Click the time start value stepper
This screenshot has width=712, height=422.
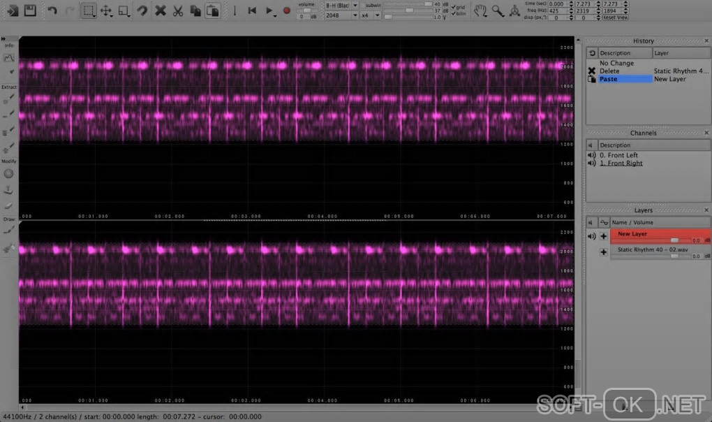tap(571, 4)
